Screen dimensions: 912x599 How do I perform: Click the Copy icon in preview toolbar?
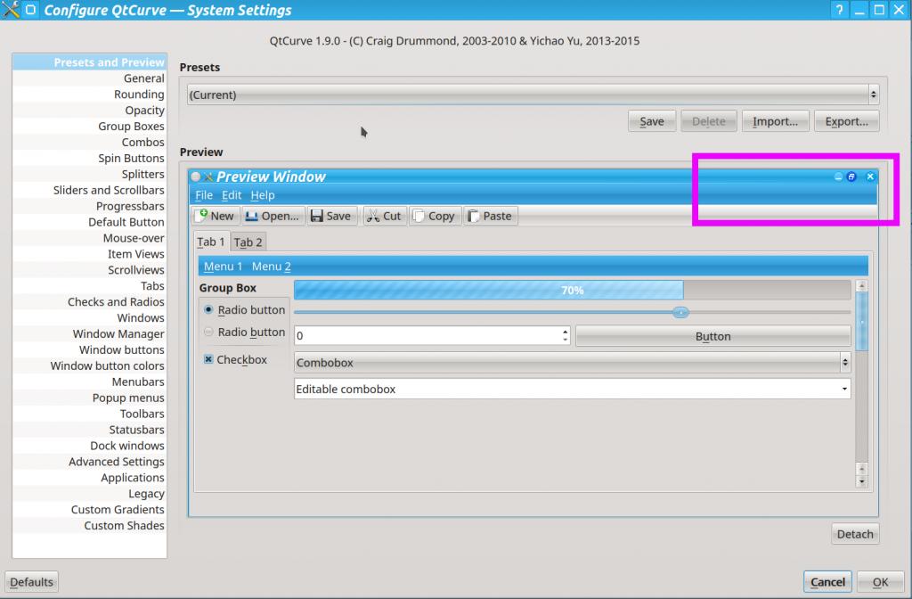[418, 216]
